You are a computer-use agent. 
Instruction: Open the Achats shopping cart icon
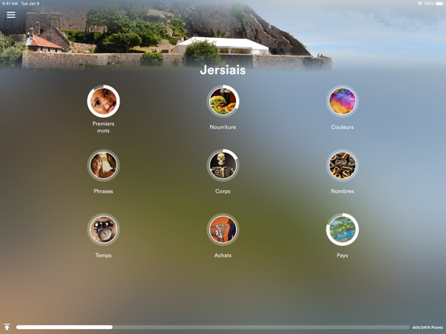point(223,229)
